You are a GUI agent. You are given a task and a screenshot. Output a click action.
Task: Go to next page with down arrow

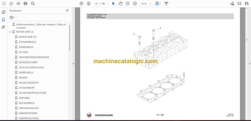point(89,4)
